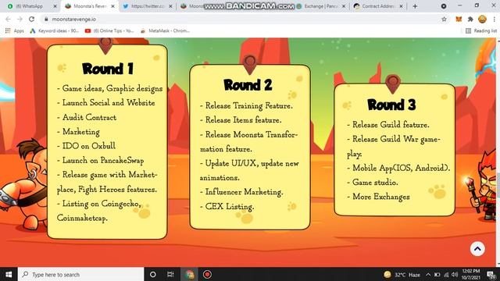Show hidden system tray icons
The width and height of the screenshot is (500, 281).
(428, 274)
